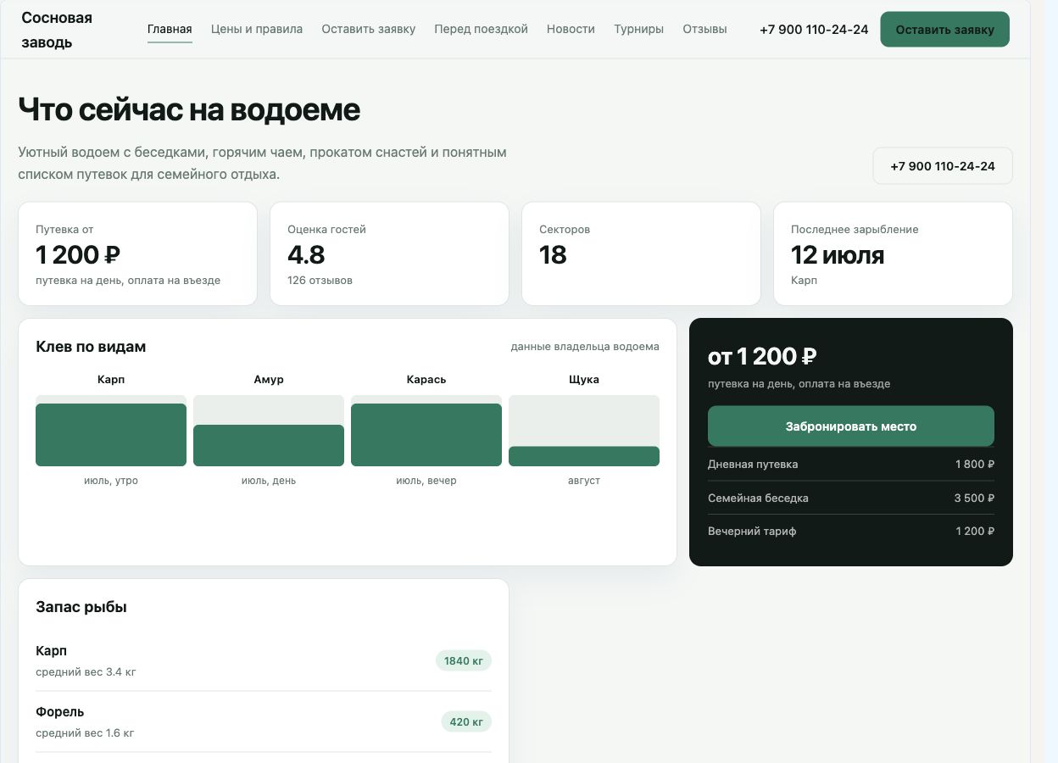This screenshot has width=1058, height=763.
Task: Open the Новости section
Action: (x=571, y=29)
